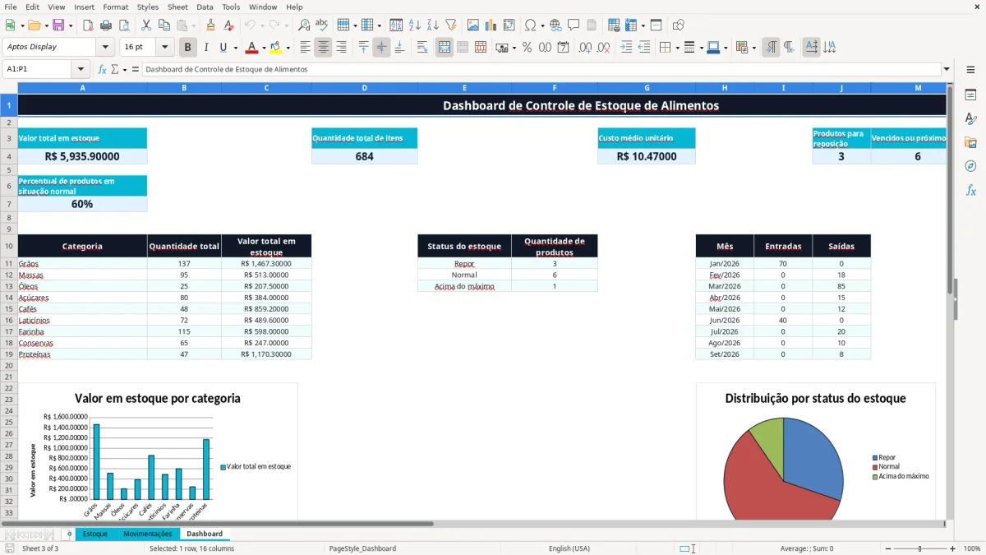Open Find and Replace

(304, 25)
